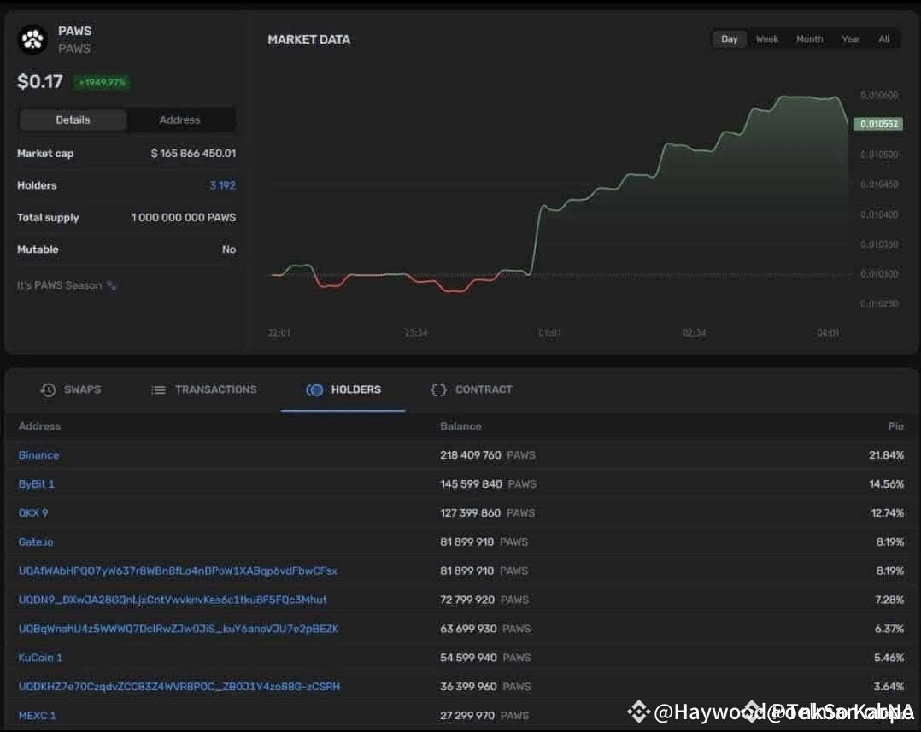Click the list icon beside TRANSACTIONS
This screenshot has width=921, height=732.
[158, 389]
